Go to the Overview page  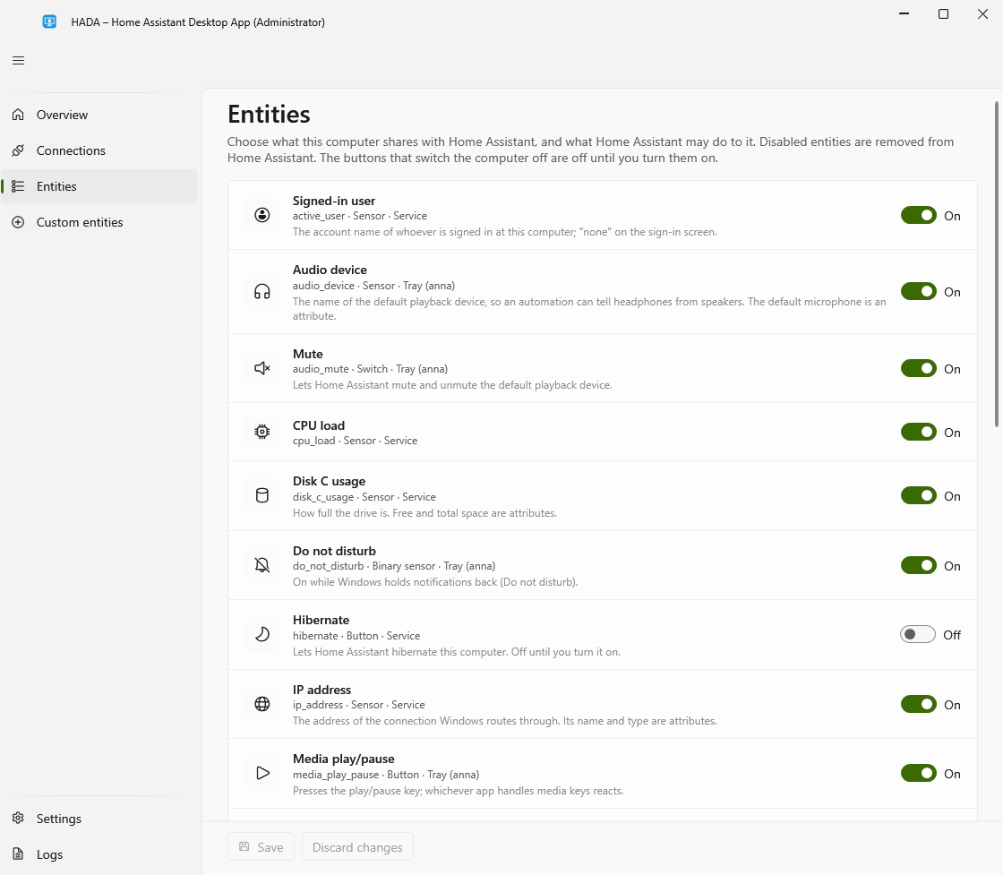tap(99, 115)
